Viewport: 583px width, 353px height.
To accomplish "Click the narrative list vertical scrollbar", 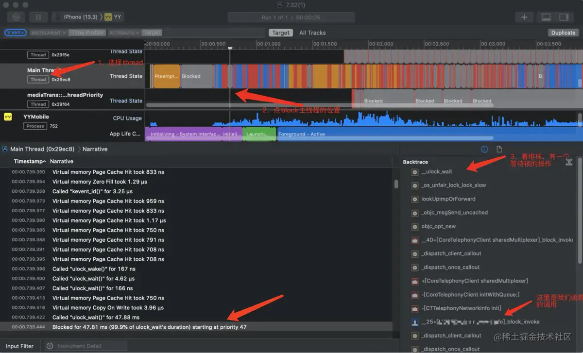I will tap(396, 184).
